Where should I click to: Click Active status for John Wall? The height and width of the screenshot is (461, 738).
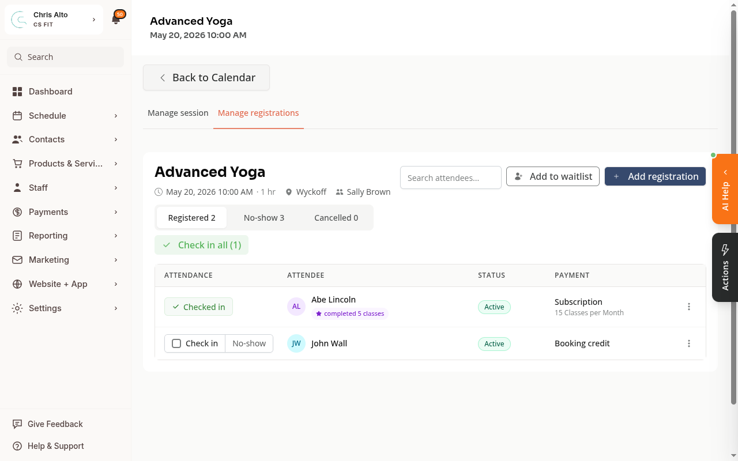494,344
